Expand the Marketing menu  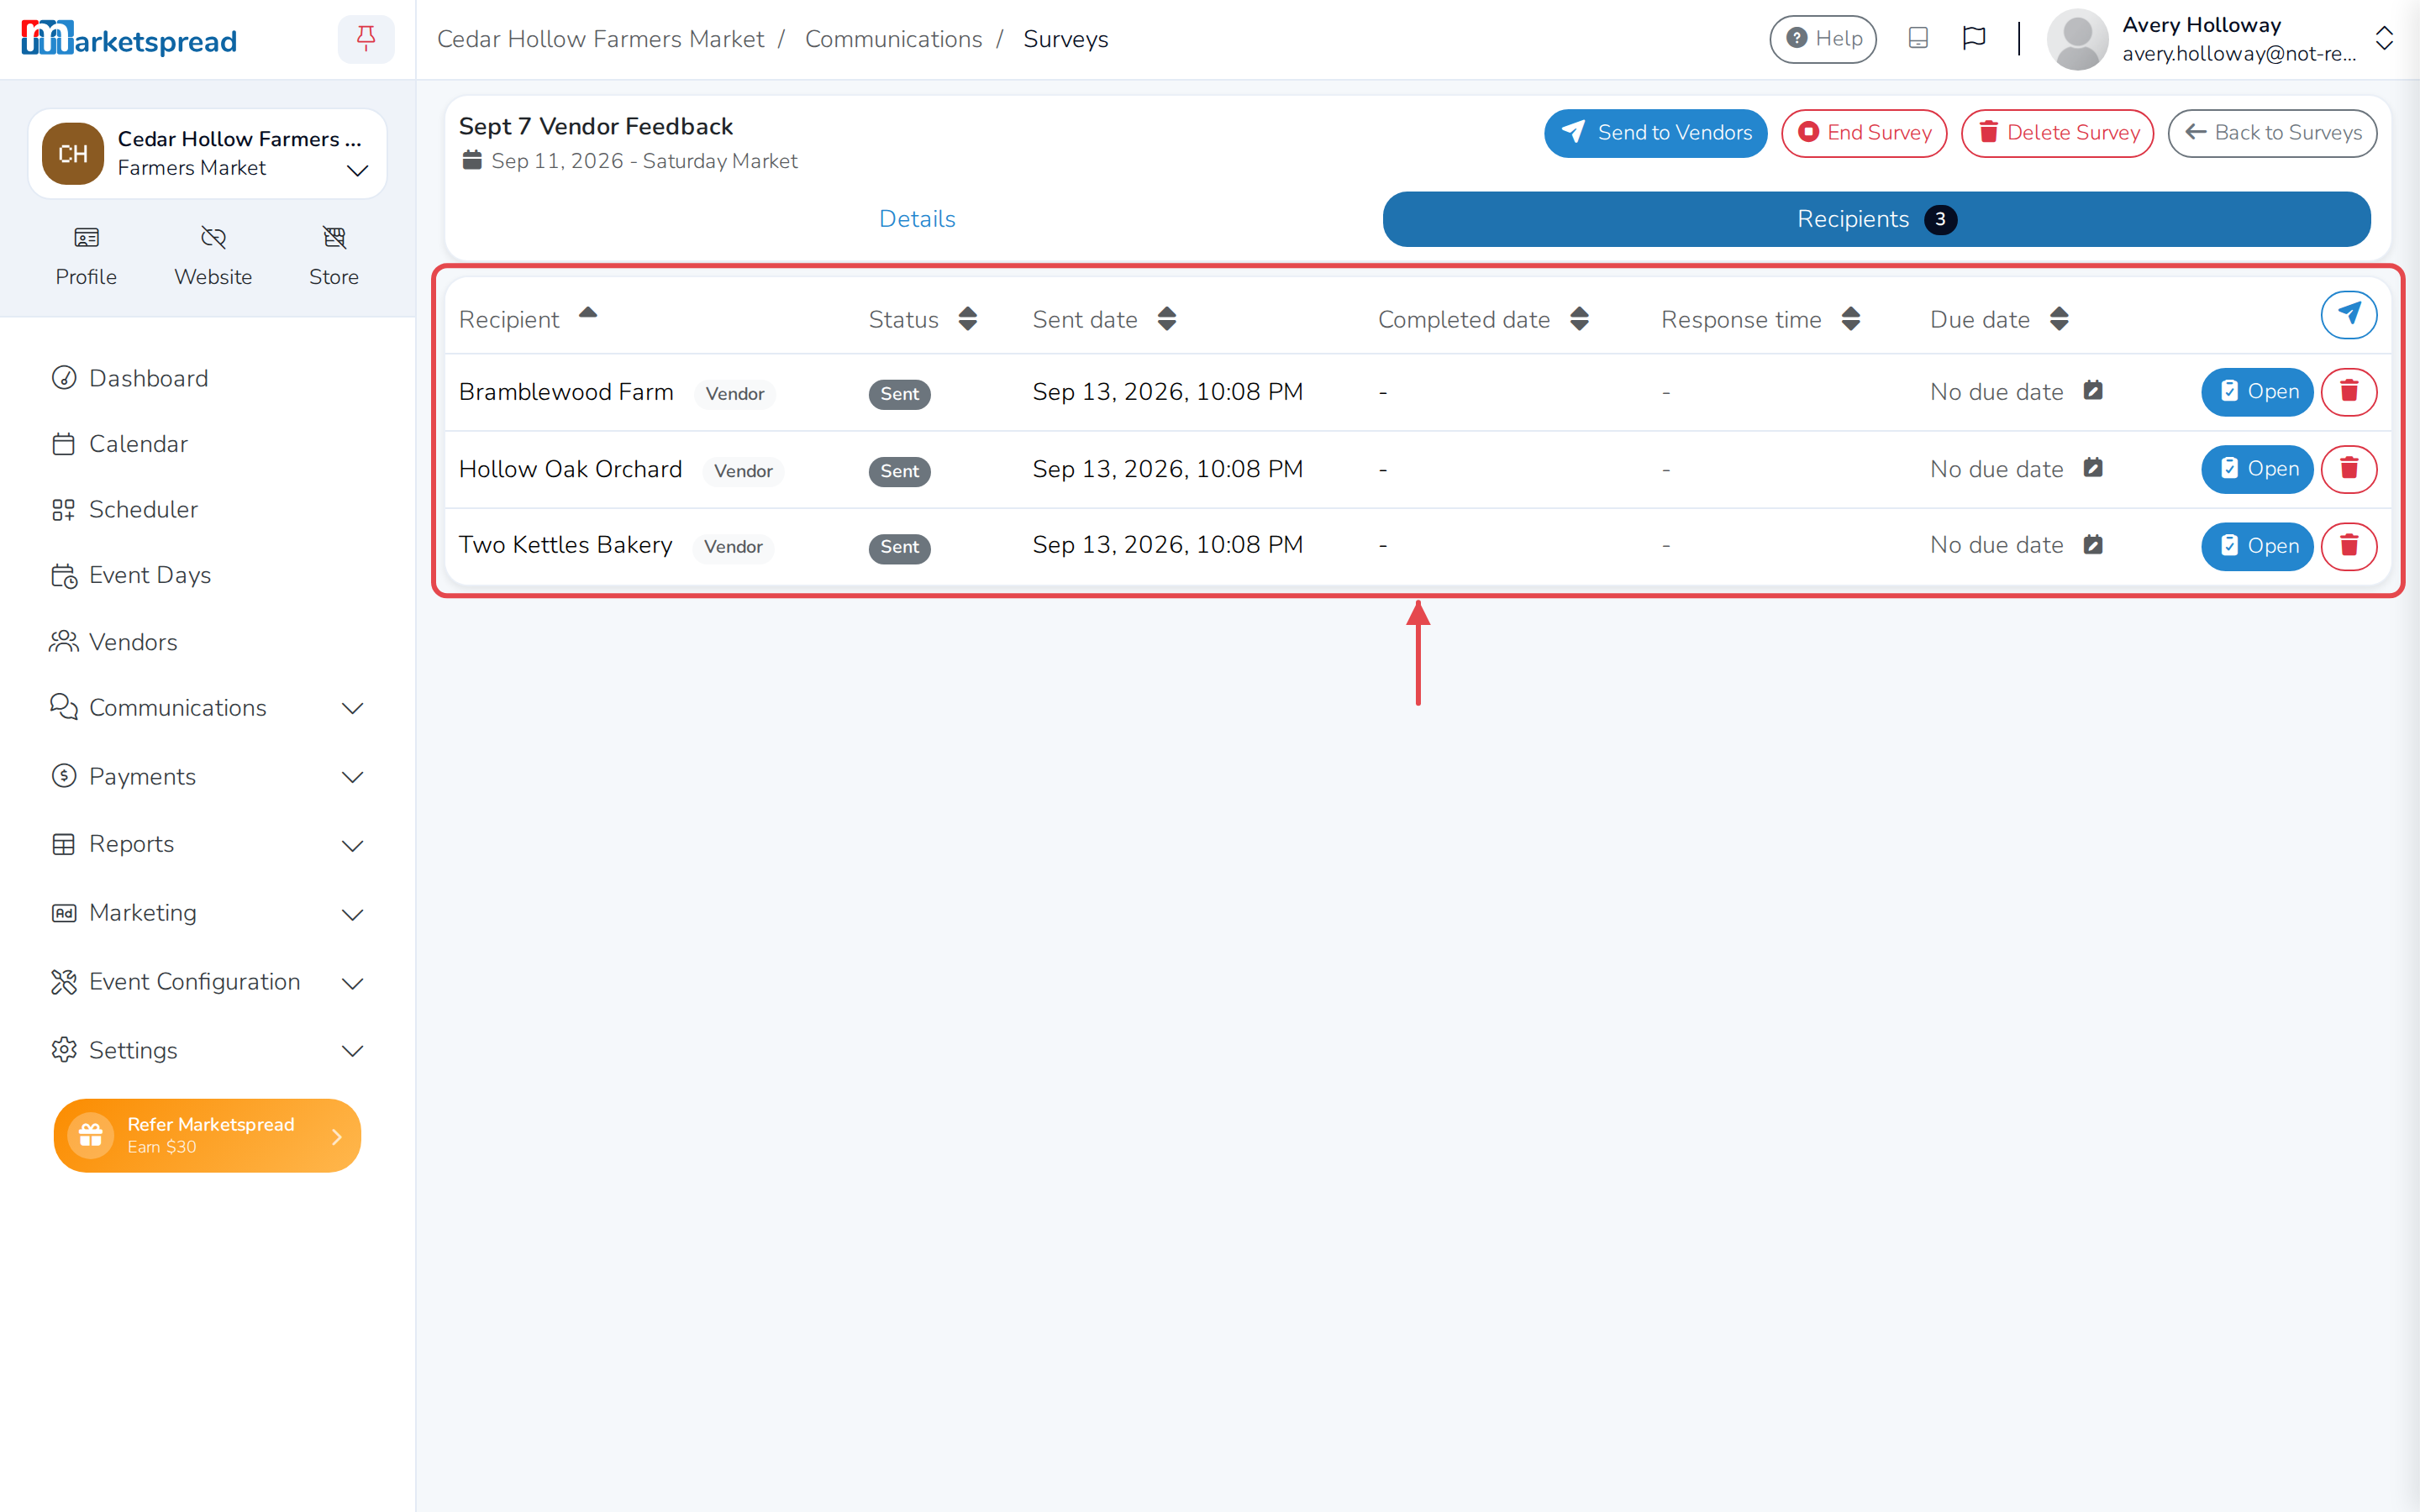point(207,913)
